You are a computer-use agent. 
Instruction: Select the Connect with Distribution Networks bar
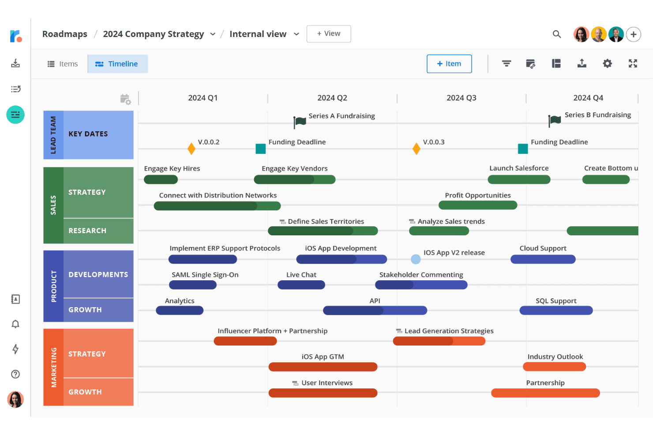(x=217, y=206)
